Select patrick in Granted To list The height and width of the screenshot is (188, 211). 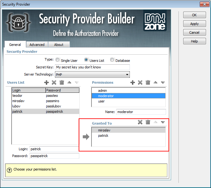coord(129,136)
